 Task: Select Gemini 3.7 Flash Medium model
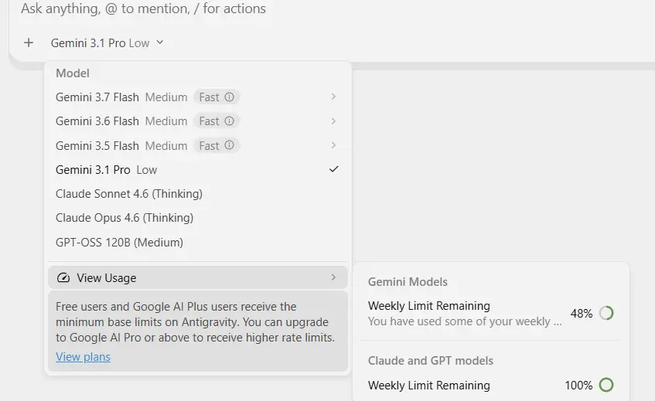pos(198,97)
